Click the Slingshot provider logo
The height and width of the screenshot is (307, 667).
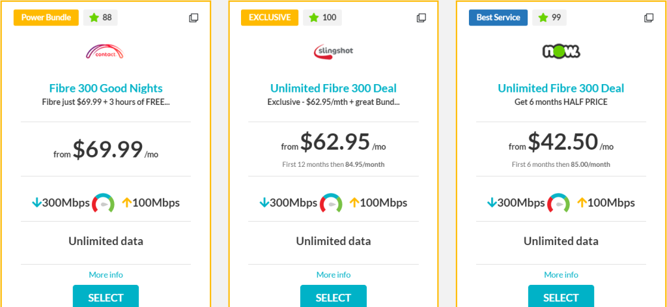(333, 51)
